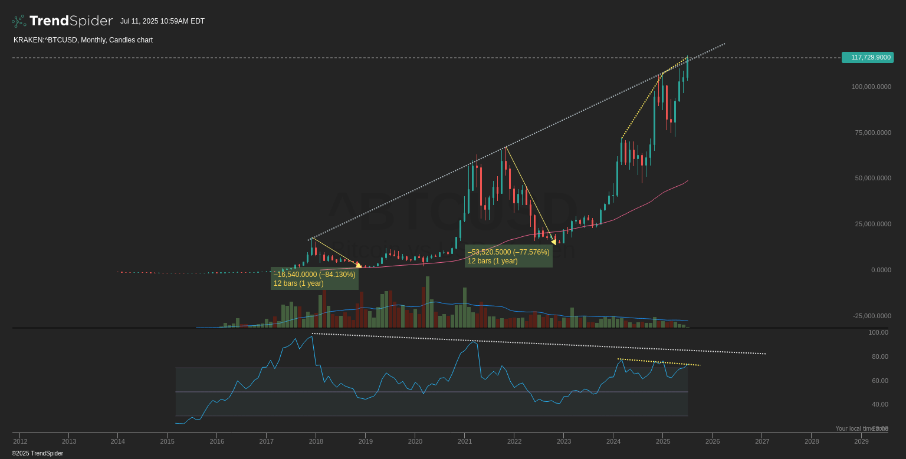
Task: Click the yellow downward arrow near 2019
Action: pos(359,266)
